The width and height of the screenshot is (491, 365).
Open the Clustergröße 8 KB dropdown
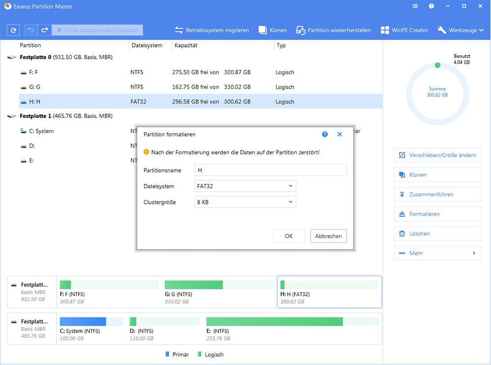pos(245,202)
